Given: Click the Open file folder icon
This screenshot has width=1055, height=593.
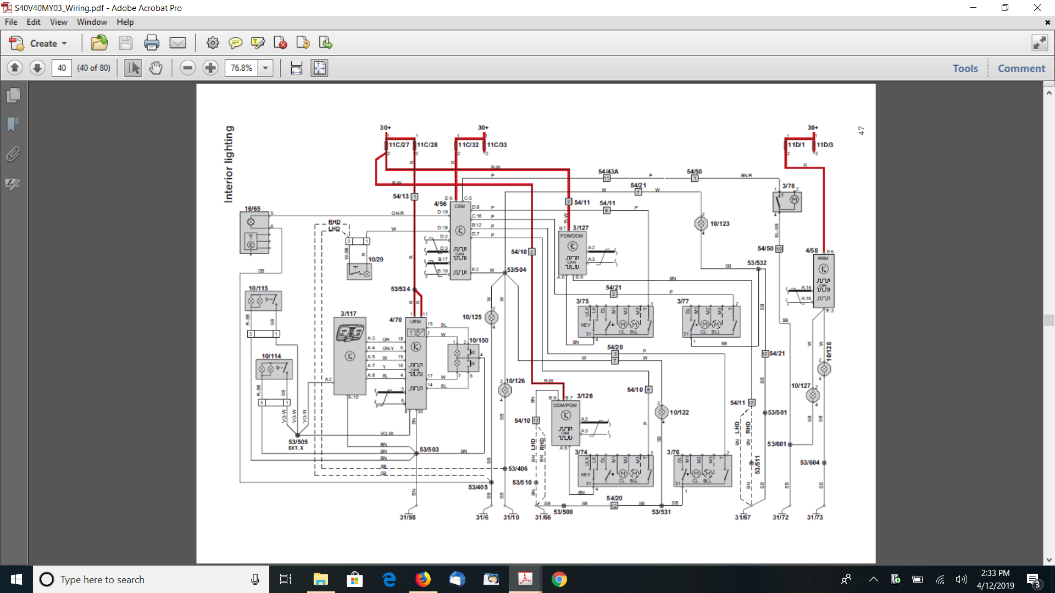Looking at the screenshot, I should [99, 43].
